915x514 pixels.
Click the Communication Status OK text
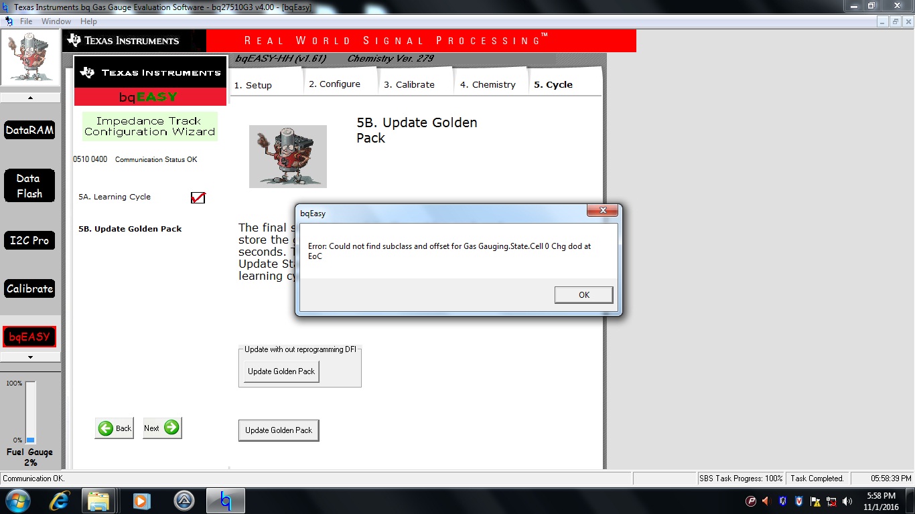pos(156,159)
